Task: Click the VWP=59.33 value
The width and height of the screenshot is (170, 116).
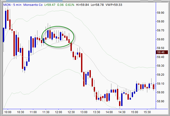Action: [x=114, y=5]
